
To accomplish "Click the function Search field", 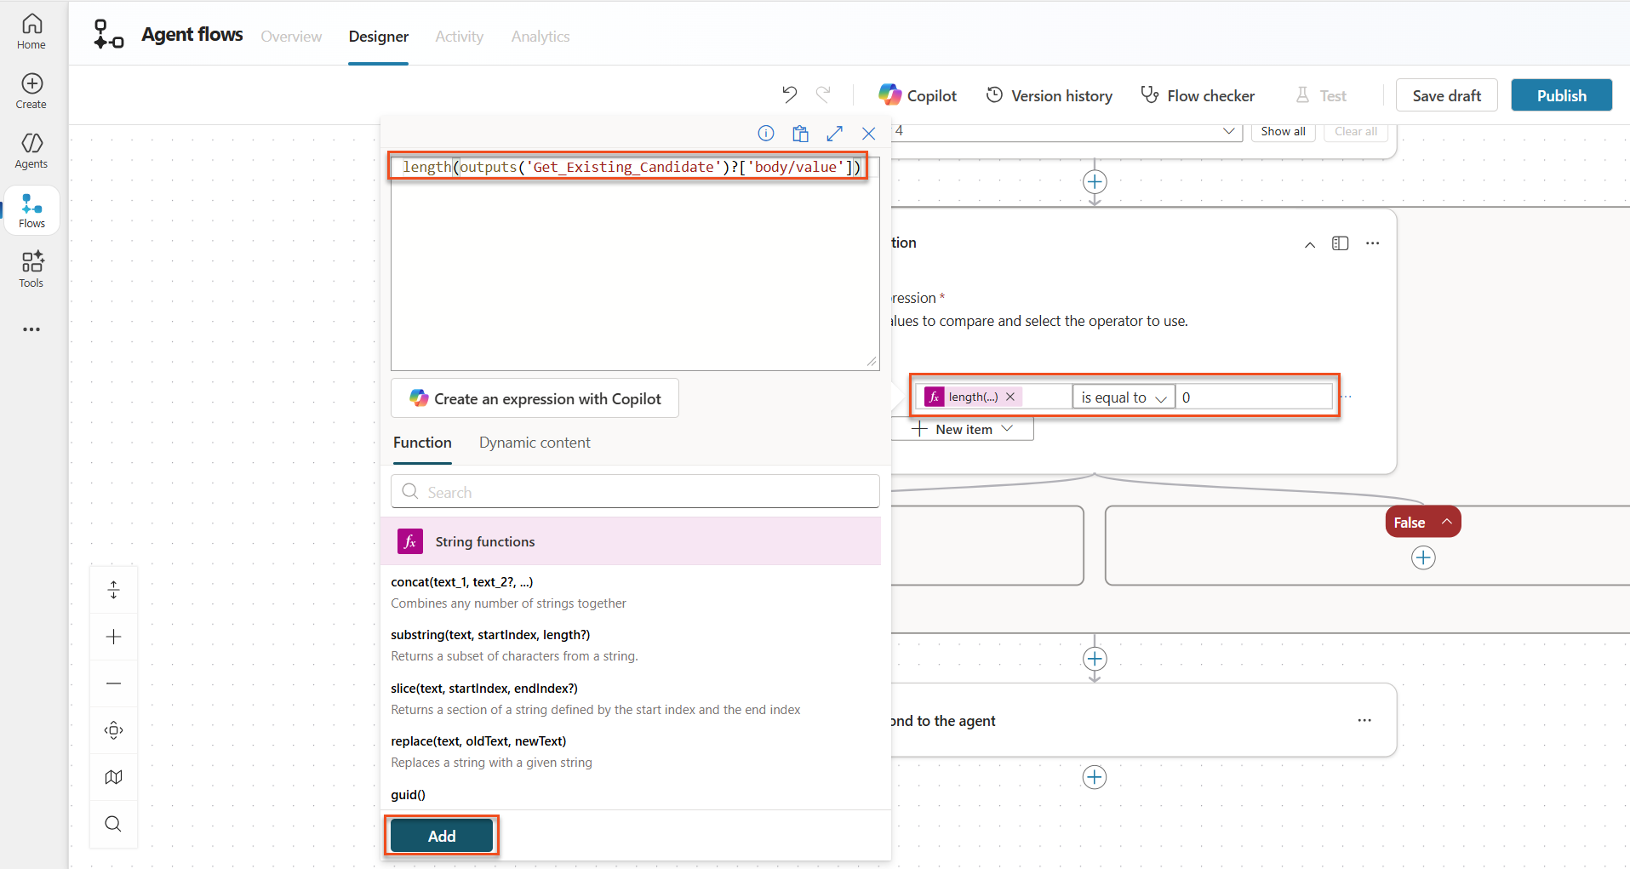I will [x=635, y=492].
